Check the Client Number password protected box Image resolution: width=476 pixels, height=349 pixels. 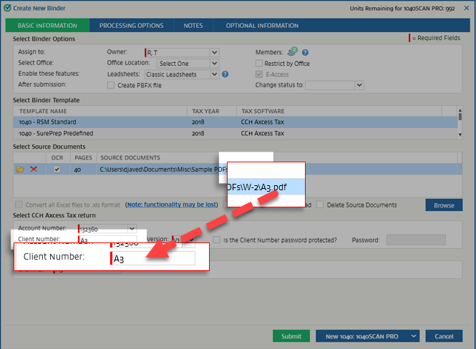(217, 240)
